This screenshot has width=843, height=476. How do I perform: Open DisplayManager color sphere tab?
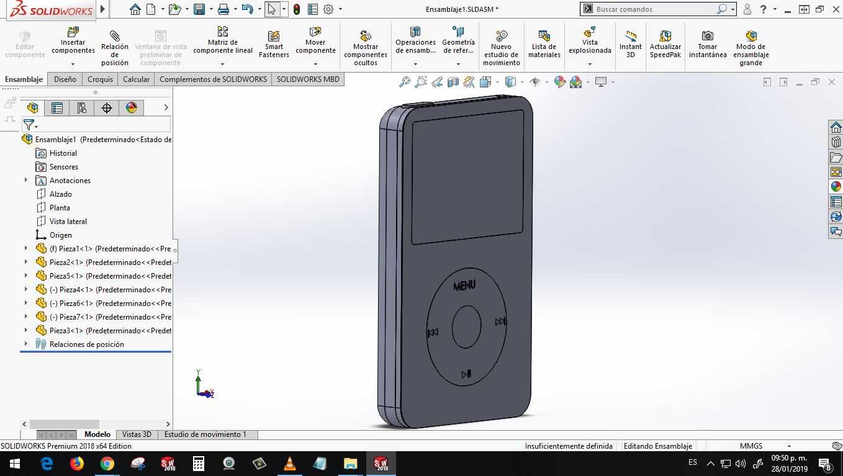coord(132,108)
